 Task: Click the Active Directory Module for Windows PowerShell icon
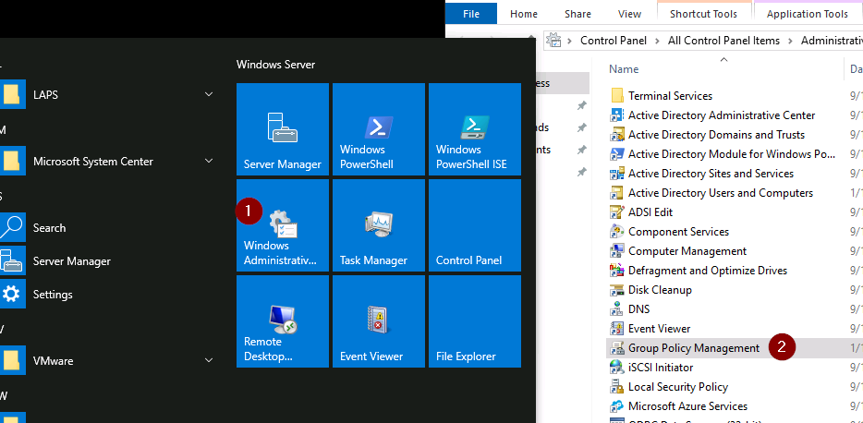617,154
